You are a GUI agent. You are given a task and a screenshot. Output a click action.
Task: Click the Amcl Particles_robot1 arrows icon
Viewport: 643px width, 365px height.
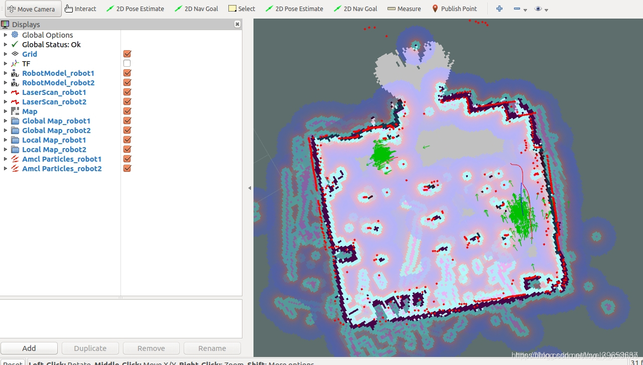(x=15, y=159)
